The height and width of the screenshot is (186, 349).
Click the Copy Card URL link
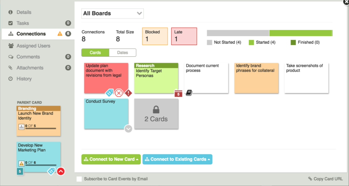(x=325, y=179)
